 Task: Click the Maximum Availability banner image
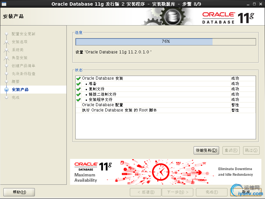(166, 172)
